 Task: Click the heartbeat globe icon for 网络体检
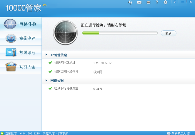(x=10, y=24)
